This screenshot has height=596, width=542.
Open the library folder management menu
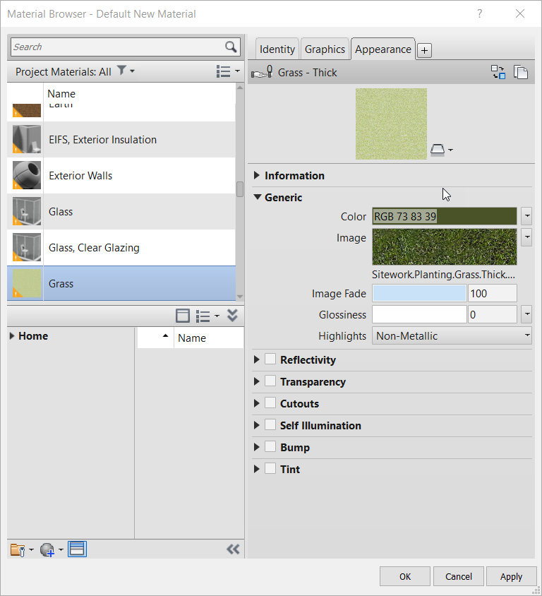coord(22,549)
